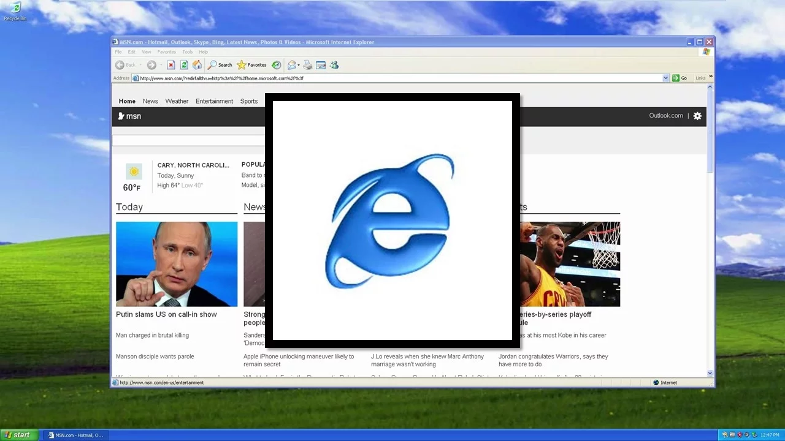
Task: Open 'Putin slams US on call-in show'
Action: coord(166,314)
